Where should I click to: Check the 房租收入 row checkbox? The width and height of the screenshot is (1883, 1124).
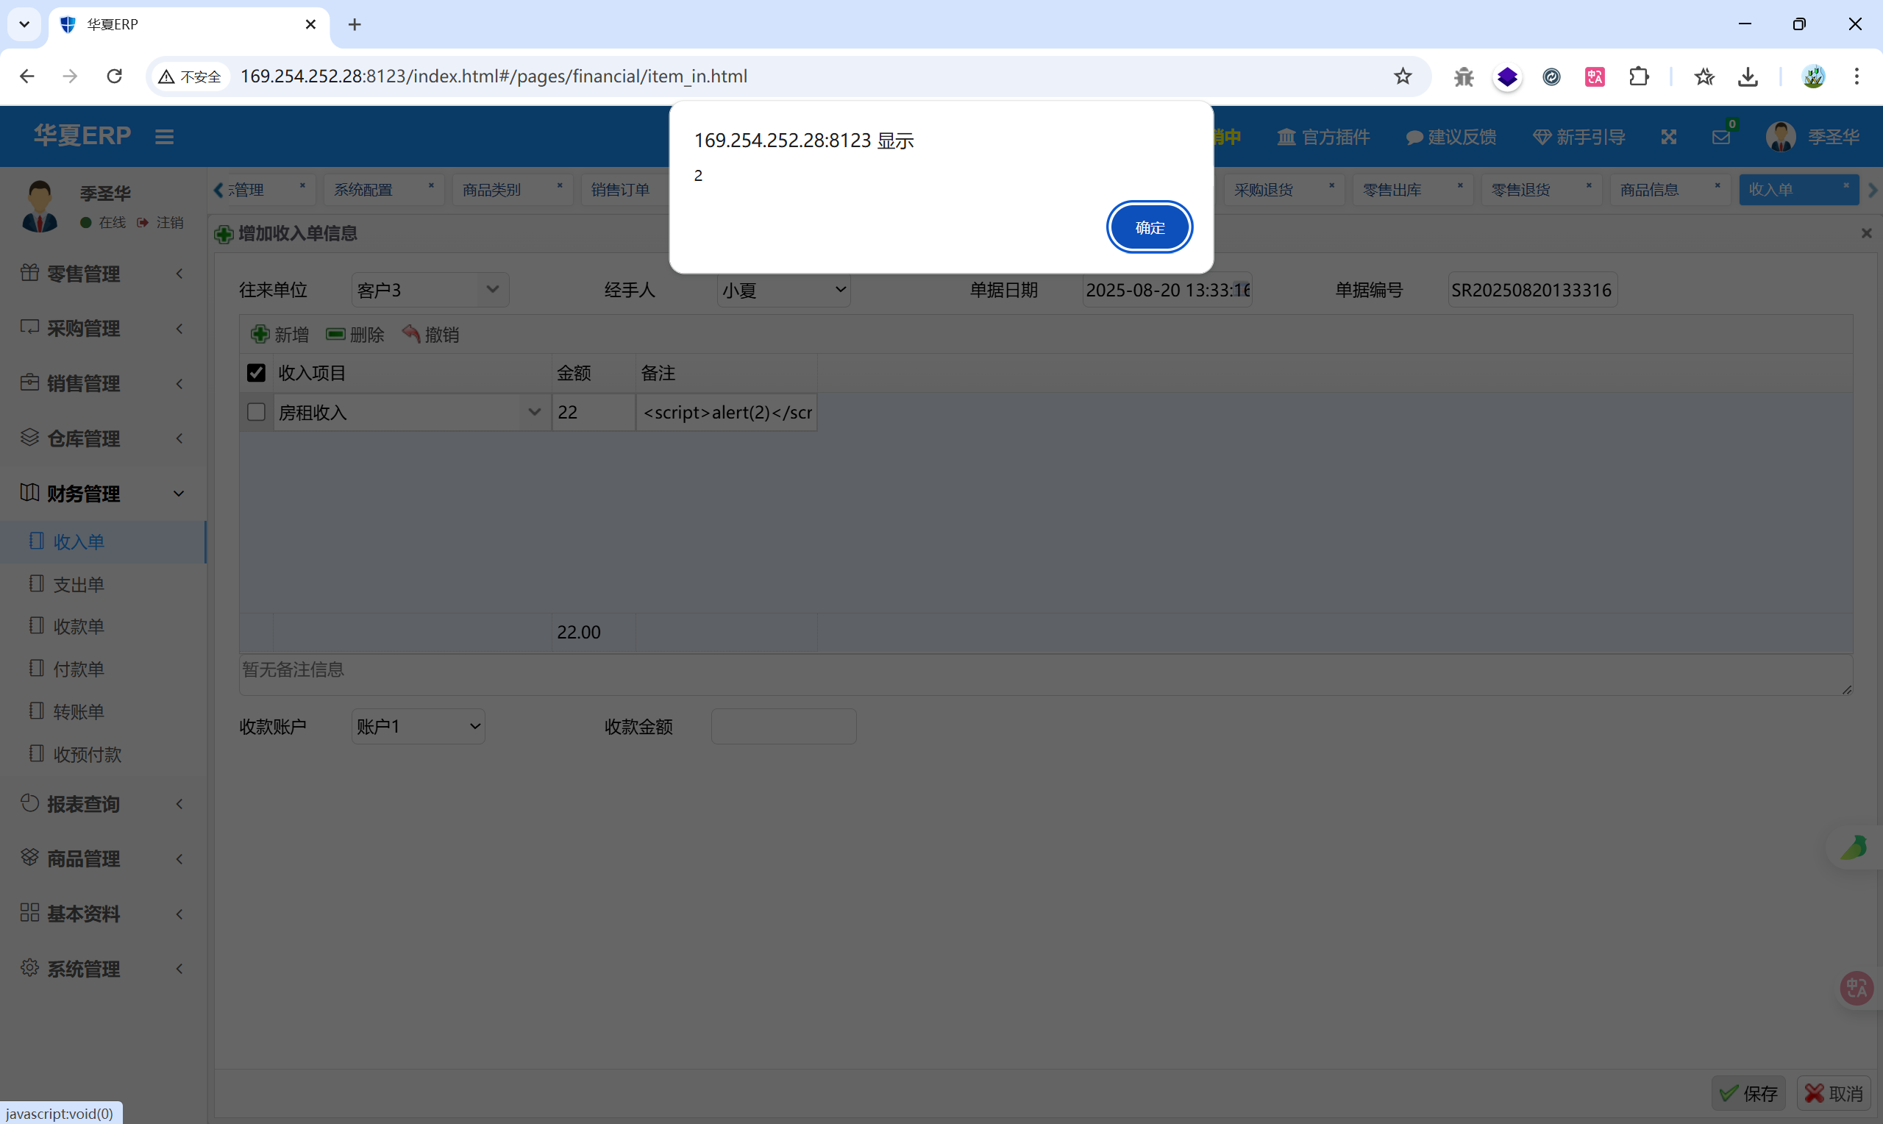click(256, 412)
